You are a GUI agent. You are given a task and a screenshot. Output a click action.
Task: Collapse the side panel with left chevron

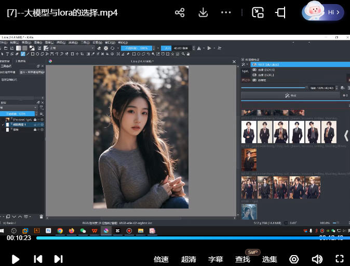point(346,136)
